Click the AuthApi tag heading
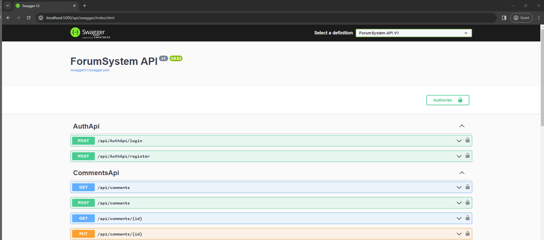 pos(86,126)
